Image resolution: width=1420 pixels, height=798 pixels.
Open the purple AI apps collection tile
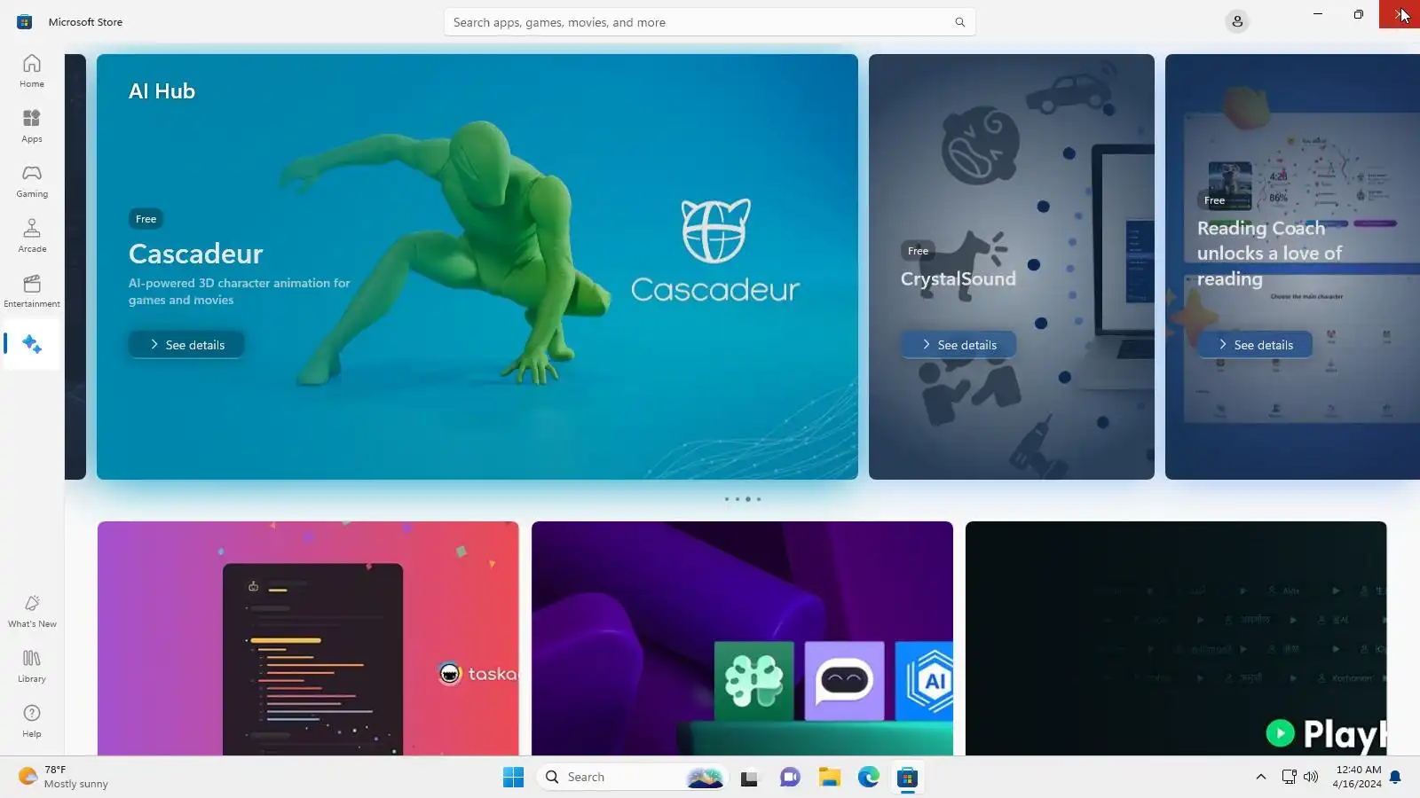(x=742, y=638)
